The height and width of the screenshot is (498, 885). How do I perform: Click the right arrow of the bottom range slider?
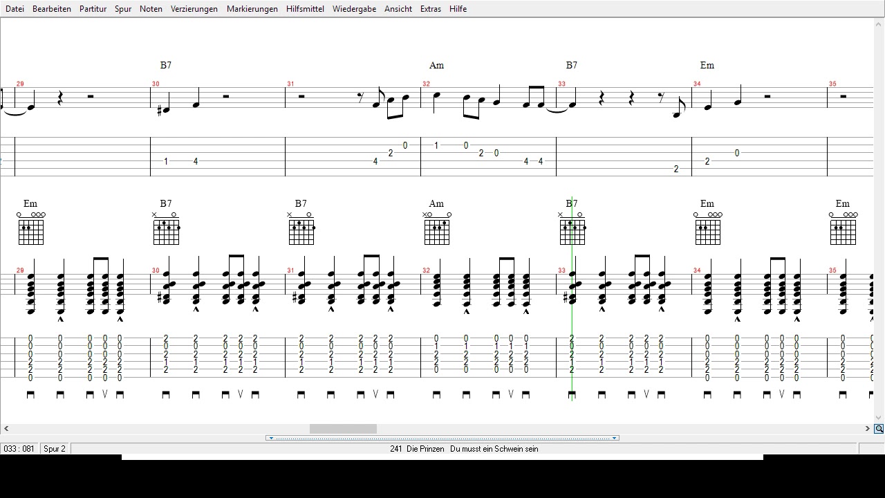pos(614,438)
